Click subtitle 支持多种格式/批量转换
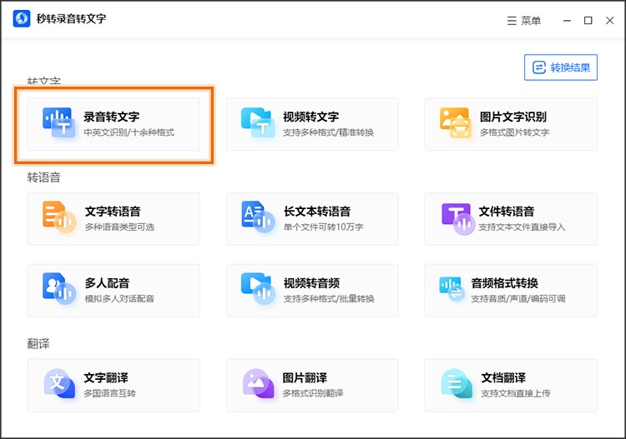The width and height of the screenshot is (626, 439). [x=329, y=298]
